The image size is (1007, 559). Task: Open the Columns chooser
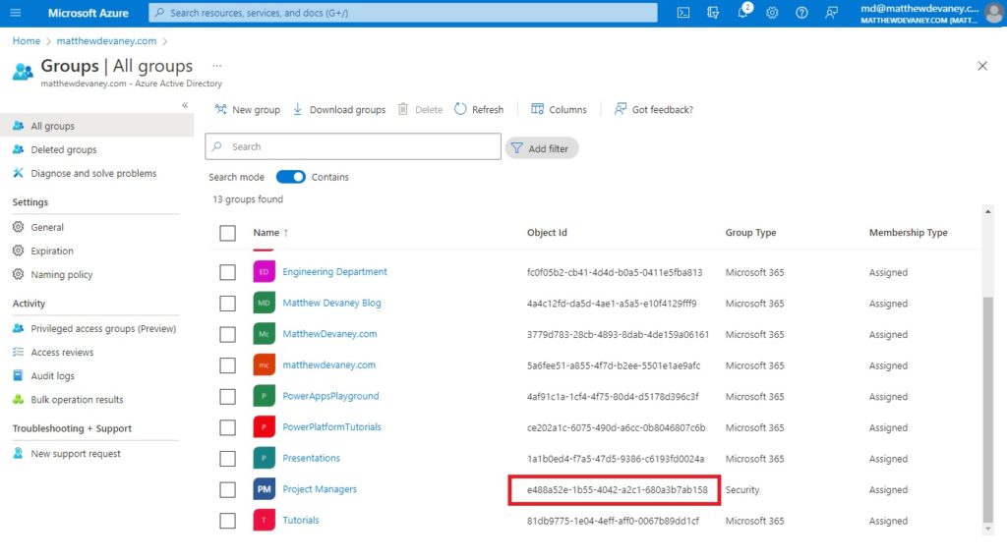(x=559, y=110)
